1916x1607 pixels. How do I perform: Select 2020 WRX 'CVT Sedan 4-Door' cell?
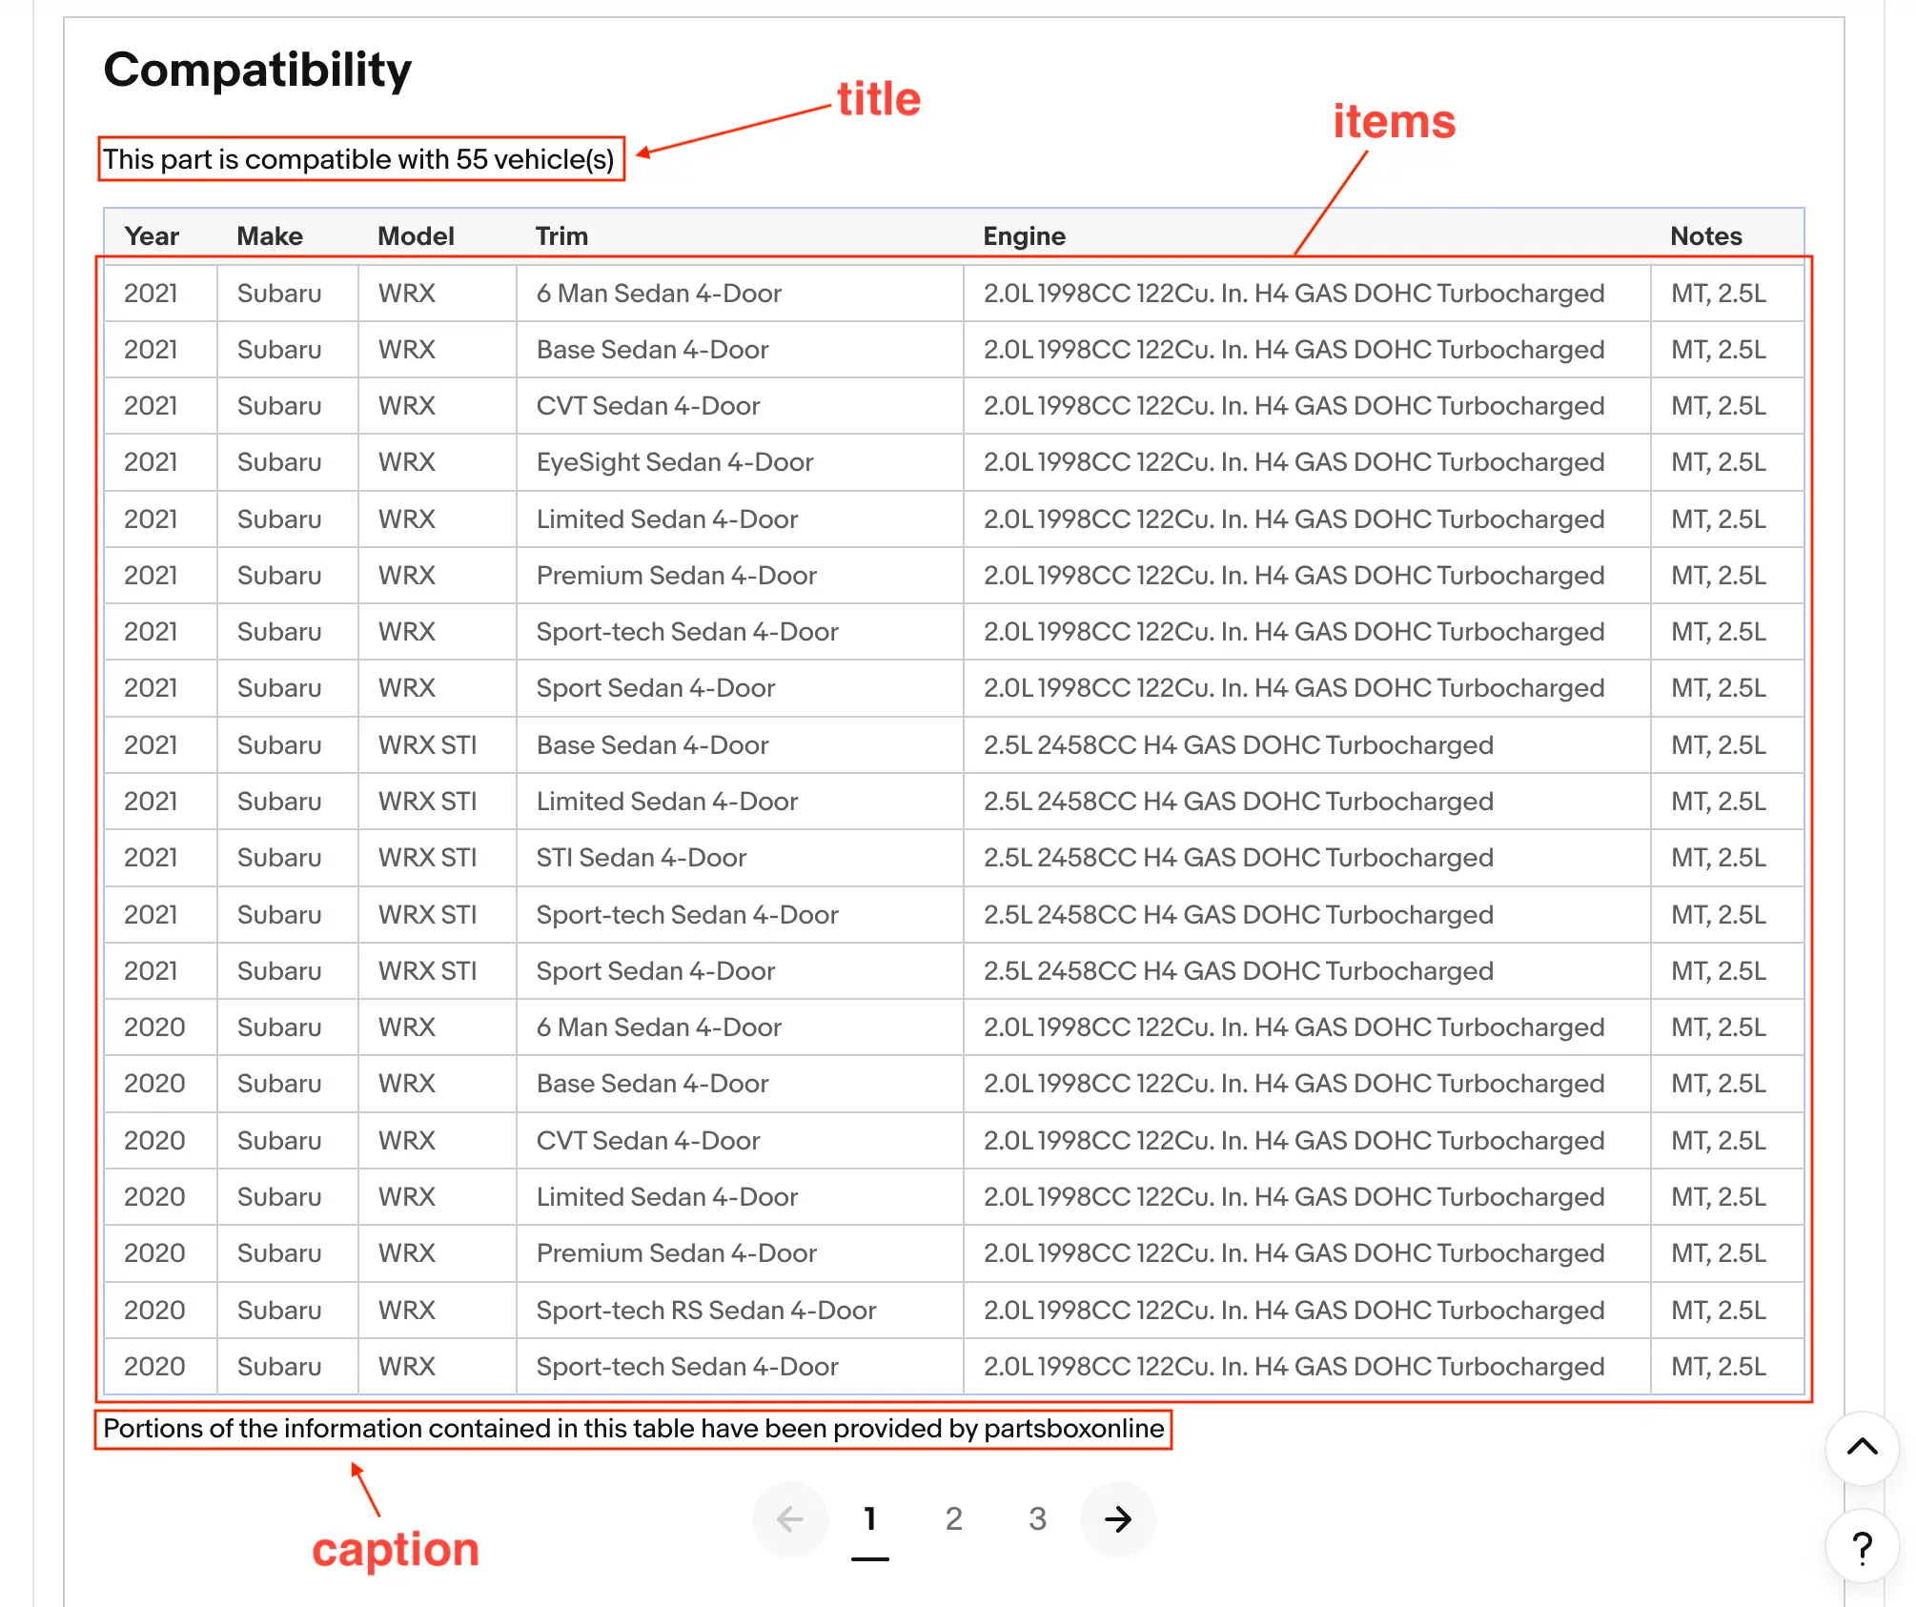740,1141
